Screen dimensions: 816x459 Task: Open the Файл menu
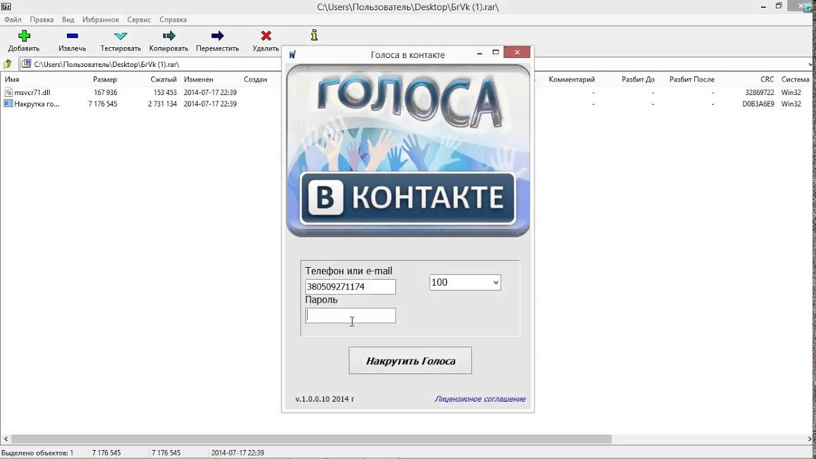13,20
